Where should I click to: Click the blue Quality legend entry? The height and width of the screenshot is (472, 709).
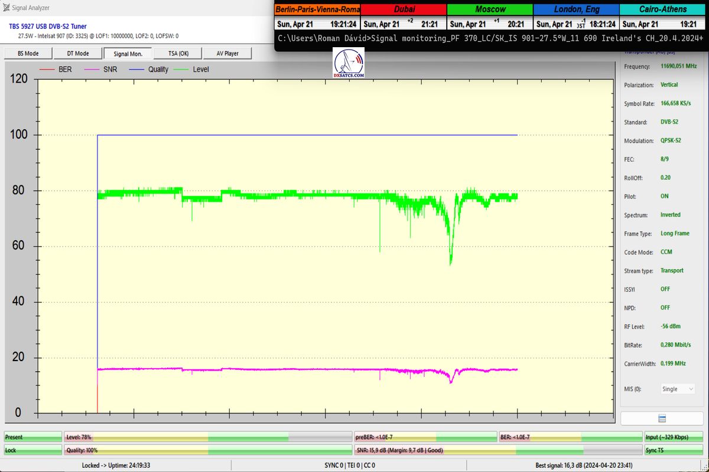[x=150, y=69]
